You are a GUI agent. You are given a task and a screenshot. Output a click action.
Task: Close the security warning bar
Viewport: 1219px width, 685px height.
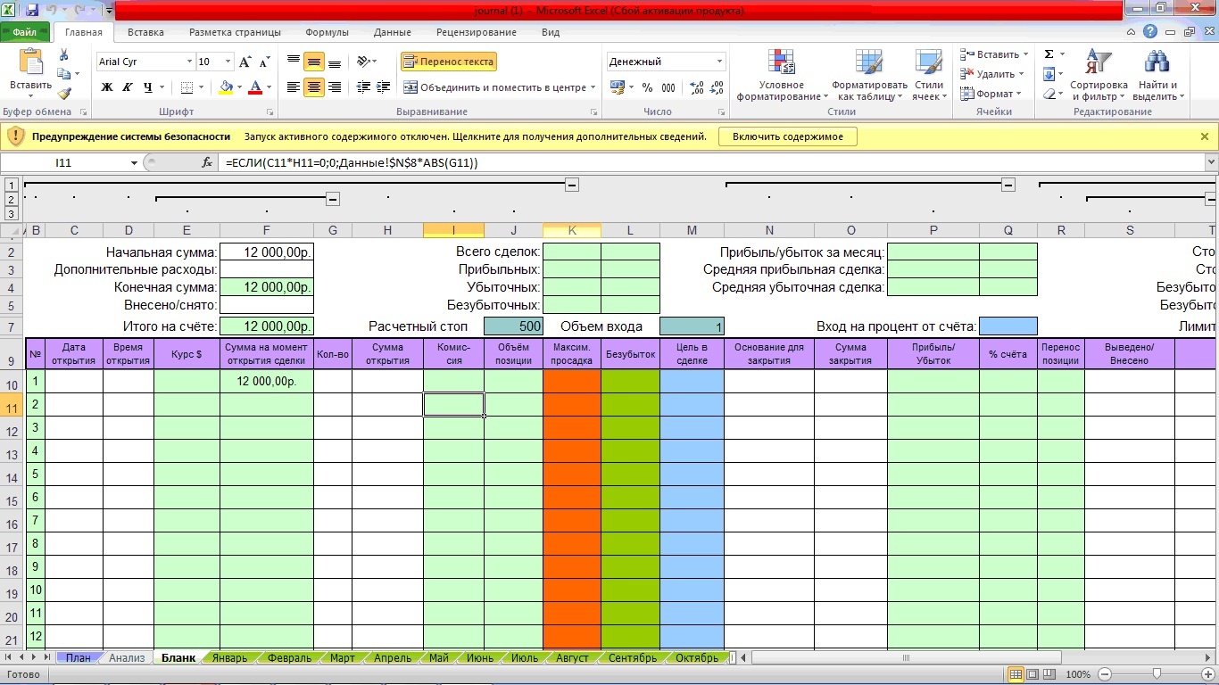(1204, 136)
